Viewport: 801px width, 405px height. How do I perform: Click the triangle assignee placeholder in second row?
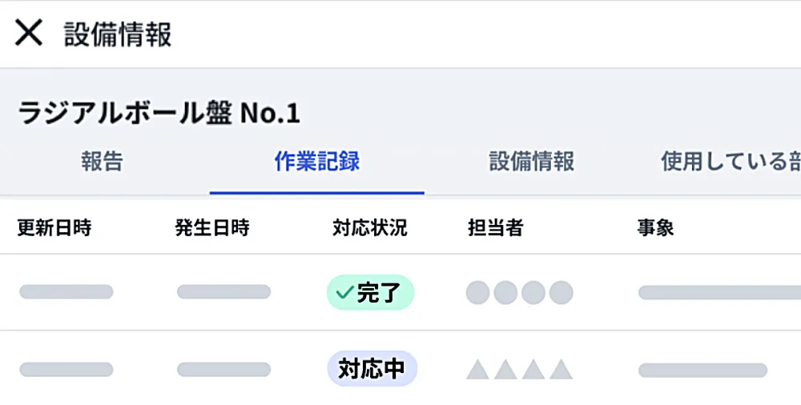click(520, 369)
